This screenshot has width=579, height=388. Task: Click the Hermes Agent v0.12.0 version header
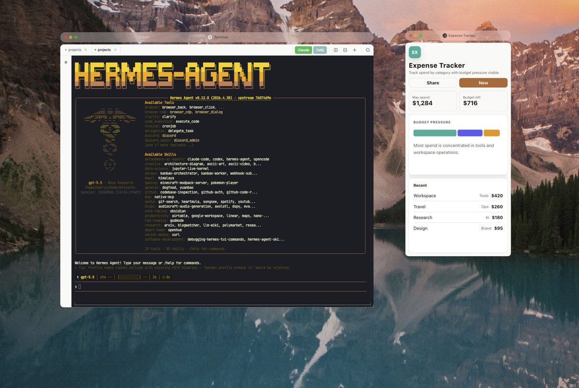[x=220, y=97]
